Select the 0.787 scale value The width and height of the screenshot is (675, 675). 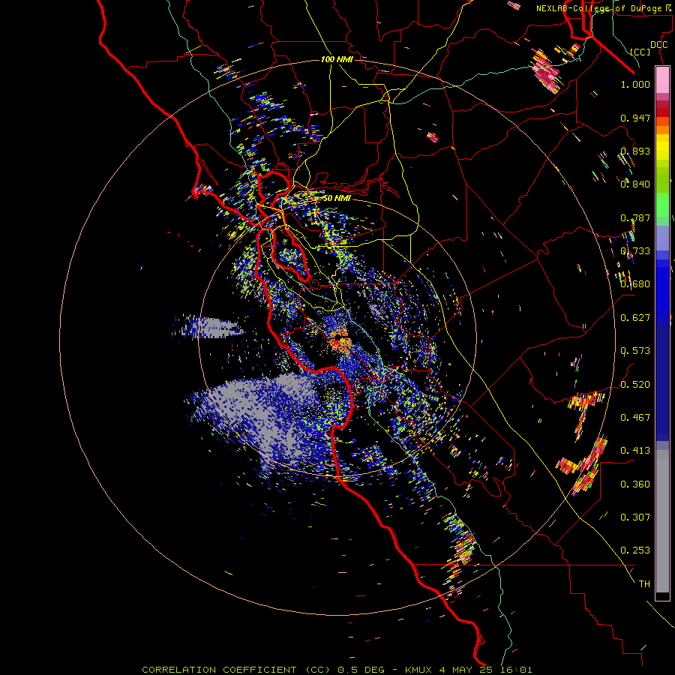[x=635, y=217]
